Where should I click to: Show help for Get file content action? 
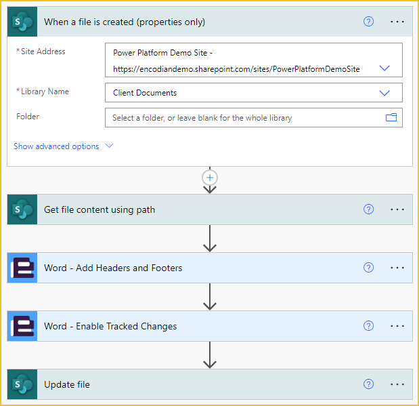click(368, 209)
